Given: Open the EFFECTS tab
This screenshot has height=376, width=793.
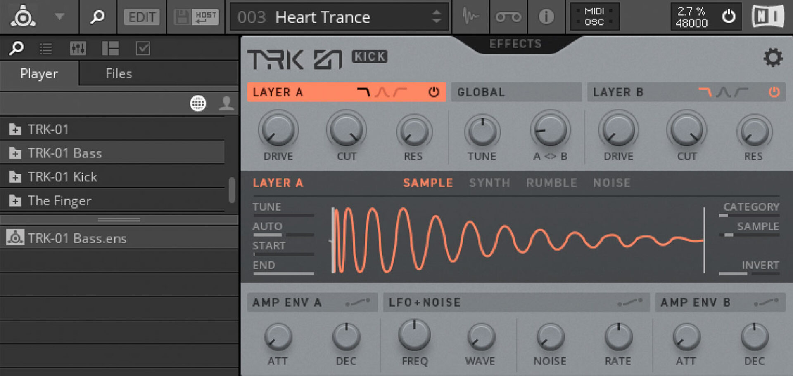Looking at the screenshot, I should 515,44.
